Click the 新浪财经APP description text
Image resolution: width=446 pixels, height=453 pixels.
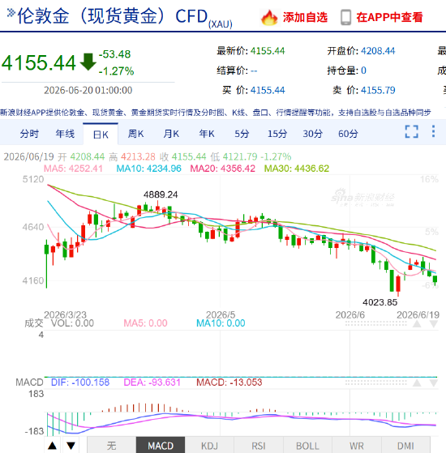click(216, 113)
